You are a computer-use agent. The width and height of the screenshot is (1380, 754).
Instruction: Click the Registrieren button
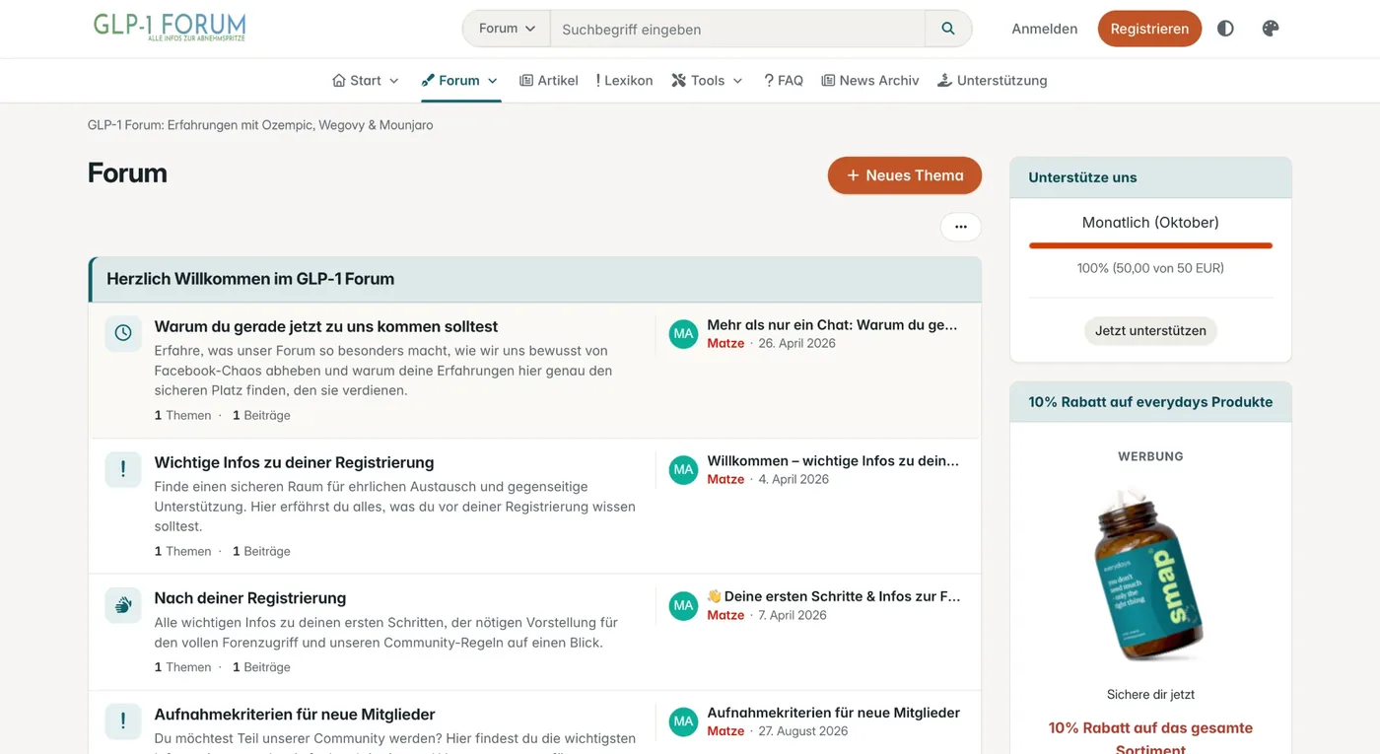click(x=1149, y=29)
